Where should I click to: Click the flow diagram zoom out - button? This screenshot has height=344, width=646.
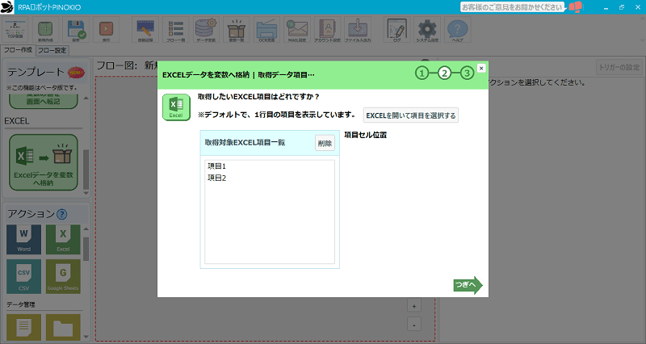[414, 324]
